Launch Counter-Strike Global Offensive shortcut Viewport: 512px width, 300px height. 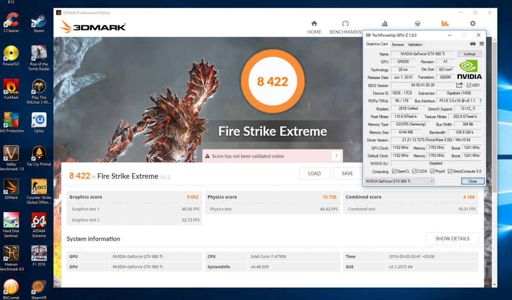coord(39,192)
